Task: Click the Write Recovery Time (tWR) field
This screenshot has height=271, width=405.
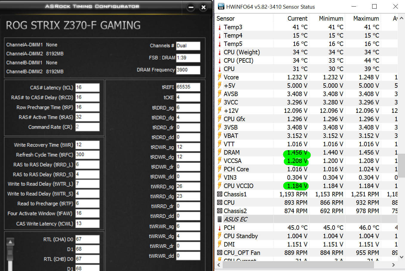Action: 87,145
